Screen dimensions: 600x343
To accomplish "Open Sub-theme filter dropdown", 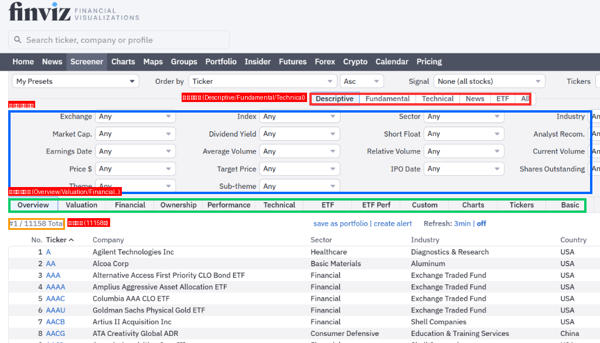I will coord(299,186).
